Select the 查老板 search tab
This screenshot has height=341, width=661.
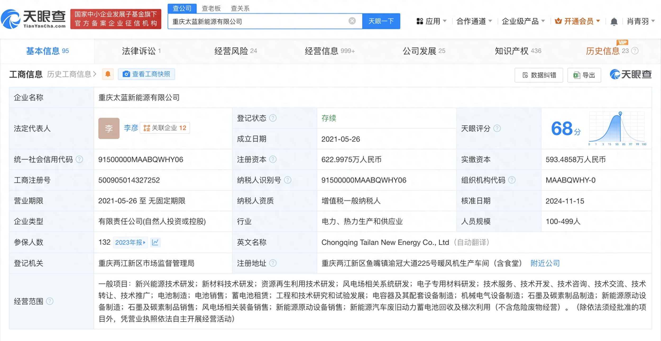click(x=211, y=8)
